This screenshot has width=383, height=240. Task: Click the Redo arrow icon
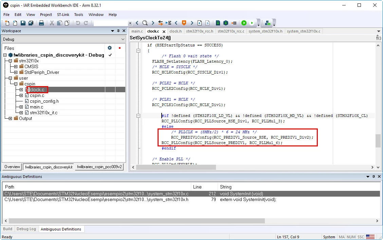[86, 23]
